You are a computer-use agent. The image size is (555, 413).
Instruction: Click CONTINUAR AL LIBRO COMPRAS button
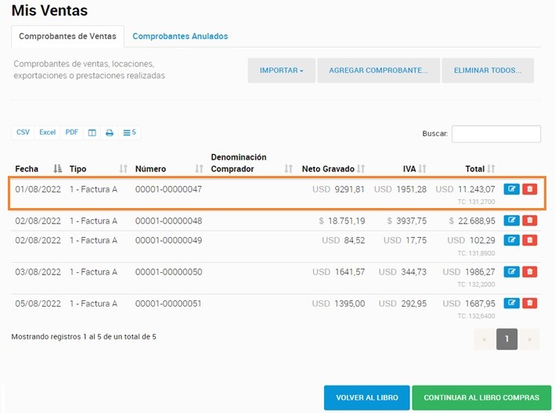point(481,397)
